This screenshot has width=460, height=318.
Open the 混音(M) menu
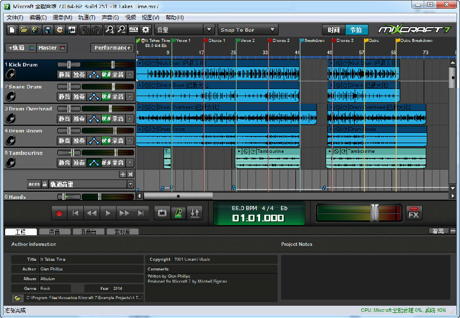tap(62, 17)
